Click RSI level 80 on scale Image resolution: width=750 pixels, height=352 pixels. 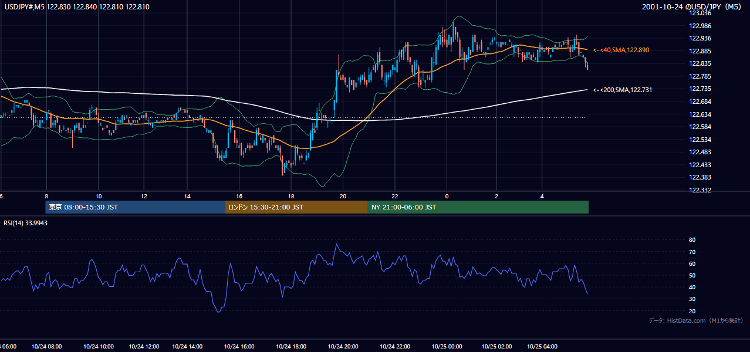[x=692, y=240]
